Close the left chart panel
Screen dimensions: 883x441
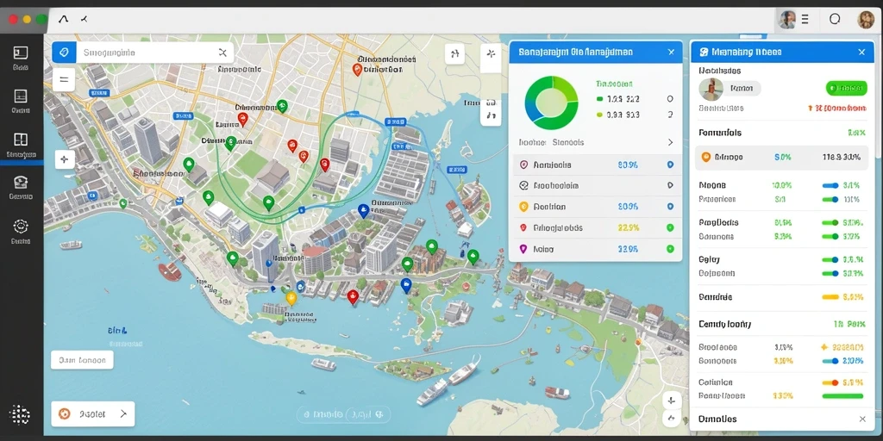tap(671, 53)
